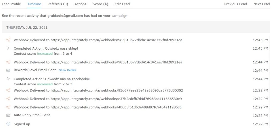Select webhook URL ending 4b6b3f51d6de489d97f69404e11986cb
Screen dimensions: 274x131
(116, 107)
